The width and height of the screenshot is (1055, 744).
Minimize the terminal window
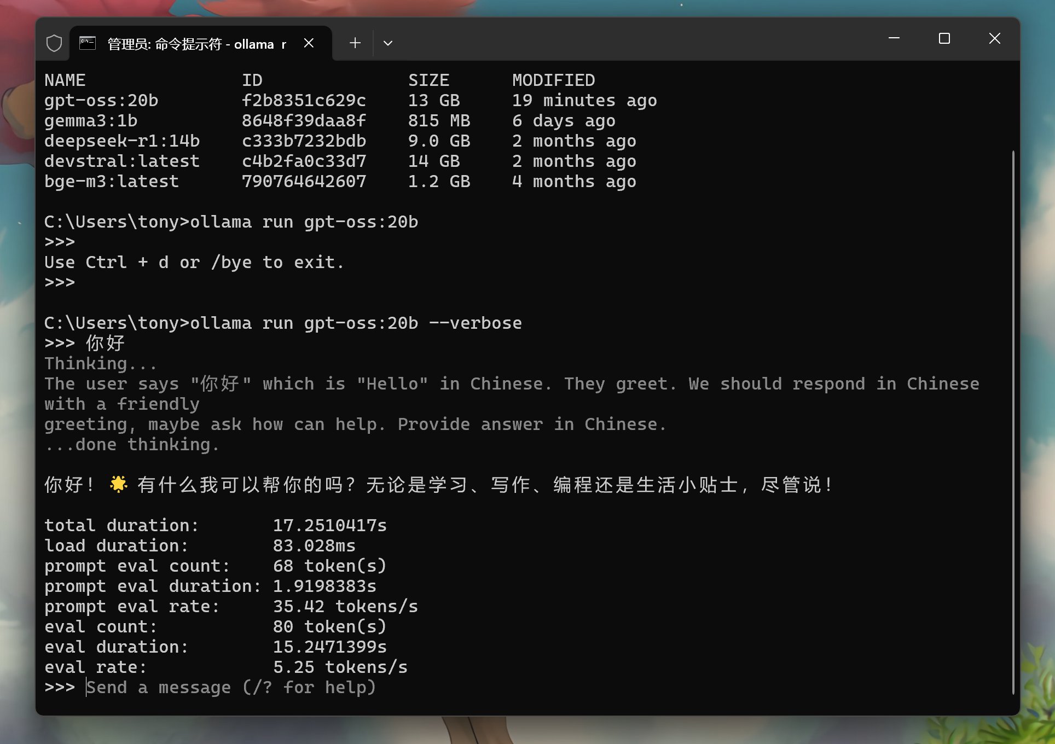click(894, 38)
